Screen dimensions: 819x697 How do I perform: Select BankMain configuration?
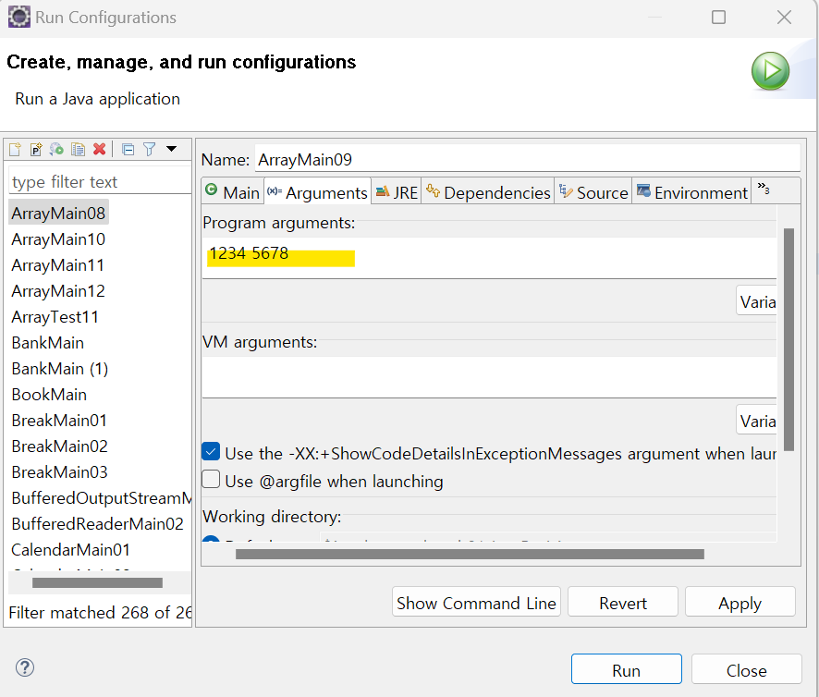pyautogui.click(x=47, y=342)
